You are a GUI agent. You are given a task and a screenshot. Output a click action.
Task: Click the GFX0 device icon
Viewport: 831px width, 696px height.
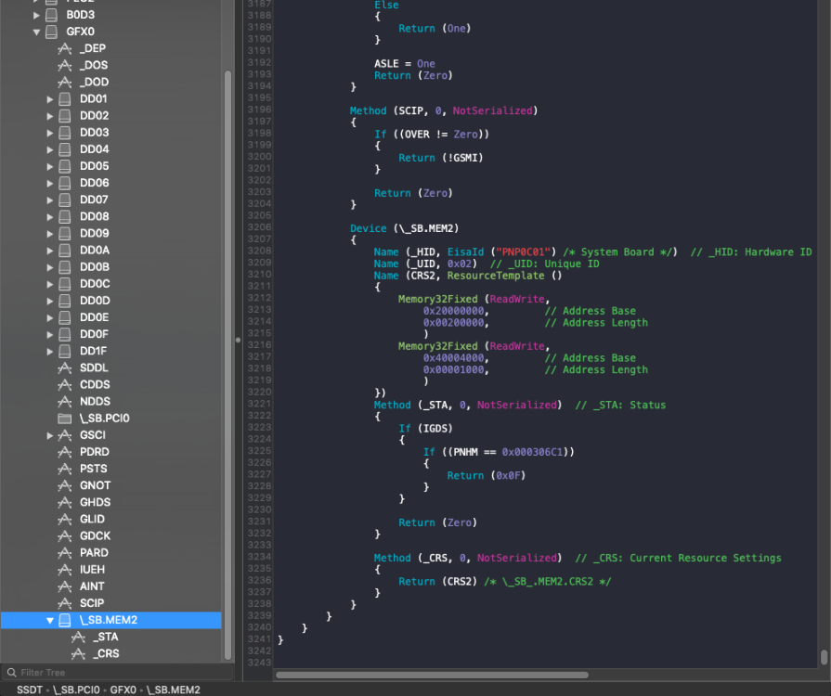pyautogui.click(x=51, y=32)
